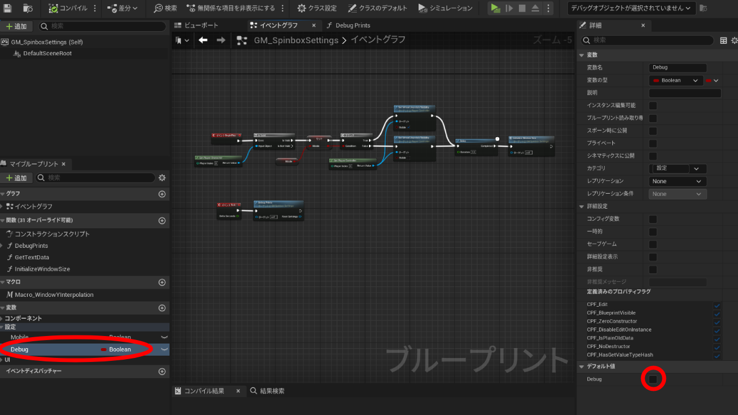Switch to the イベントグラフ tab
Image resolution: width=738 pixels, height=415 pixels.
pos(278,25)
